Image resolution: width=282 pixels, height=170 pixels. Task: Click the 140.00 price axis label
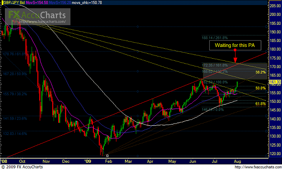coord(275,119)
